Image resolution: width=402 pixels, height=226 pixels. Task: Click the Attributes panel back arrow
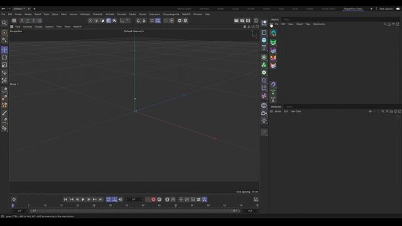[x=370, y=112]
